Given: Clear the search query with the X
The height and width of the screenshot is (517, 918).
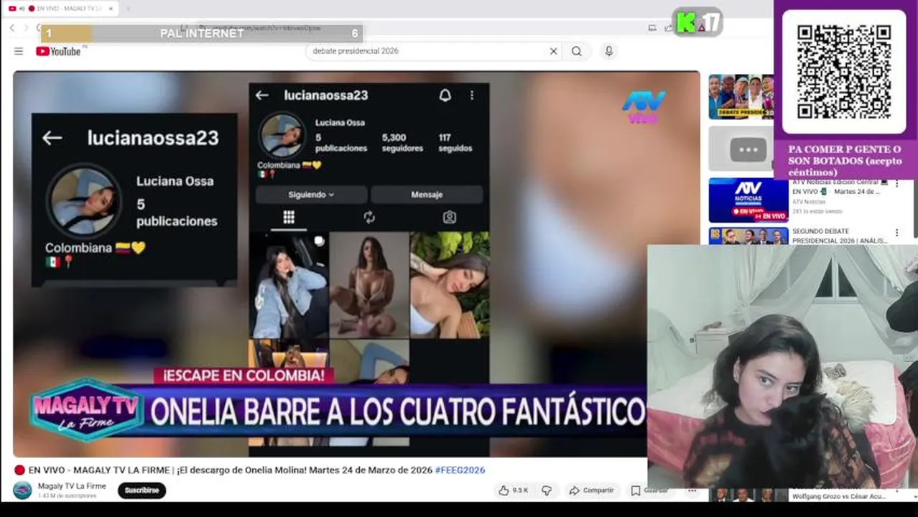Looking at the screenshot, I should 553,51.
